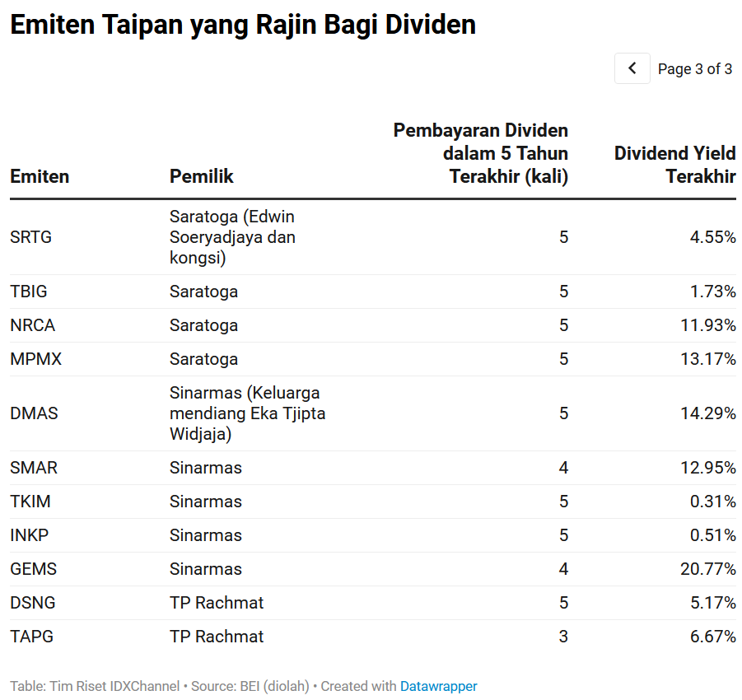Image resolution: width=742 pixels, height=700 pixels.
Task: Select GEMS emiten cell
Action: [x=33, y=569]
